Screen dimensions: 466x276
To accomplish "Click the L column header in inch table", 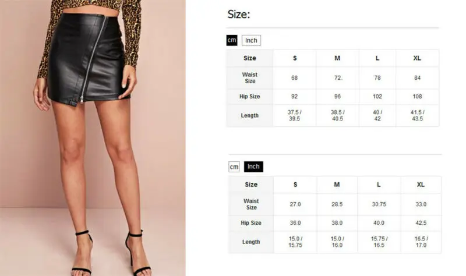I will click(379, 185).
